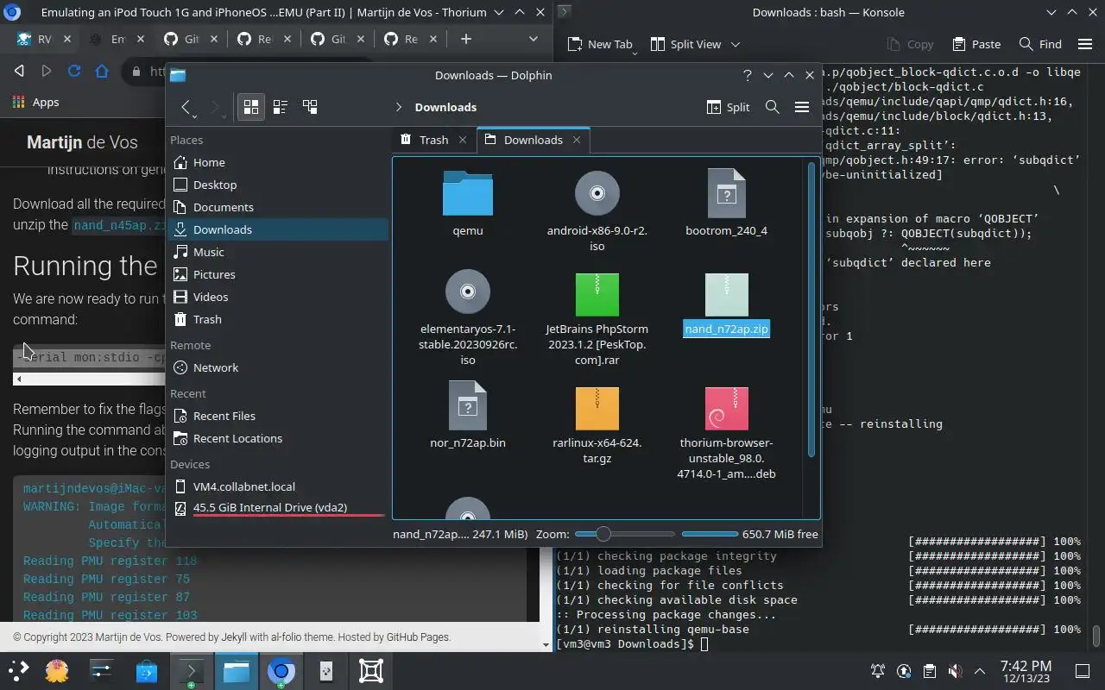Open the application launcher in taskbar
Image resolution: width=1105 pixels, height=690 pixels.
(x=18, y=670)
